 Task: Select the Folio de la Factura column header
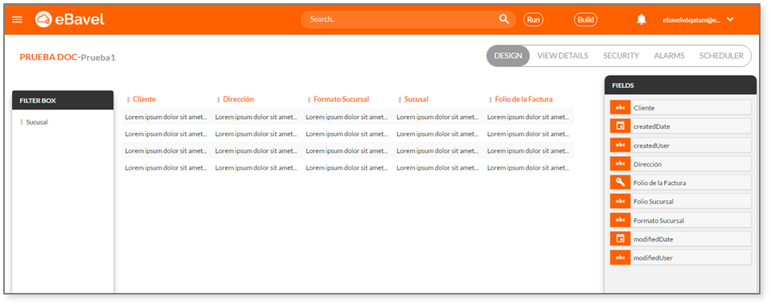[523, 99]
